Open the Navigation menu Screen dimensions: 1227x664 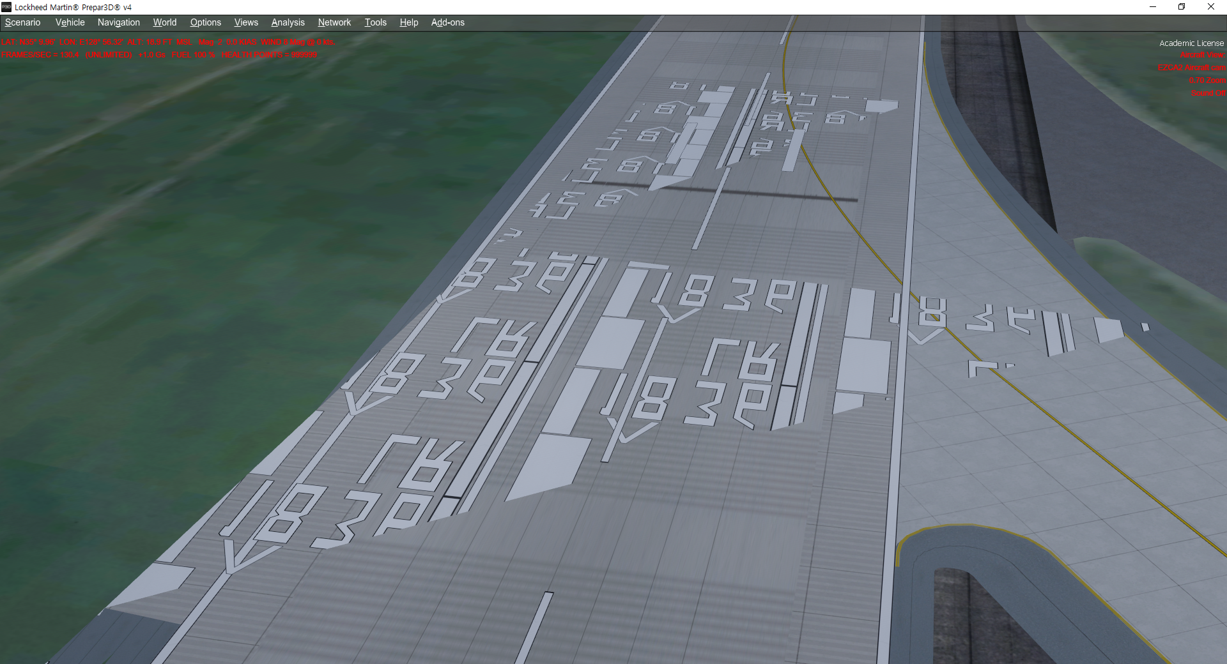118,22
